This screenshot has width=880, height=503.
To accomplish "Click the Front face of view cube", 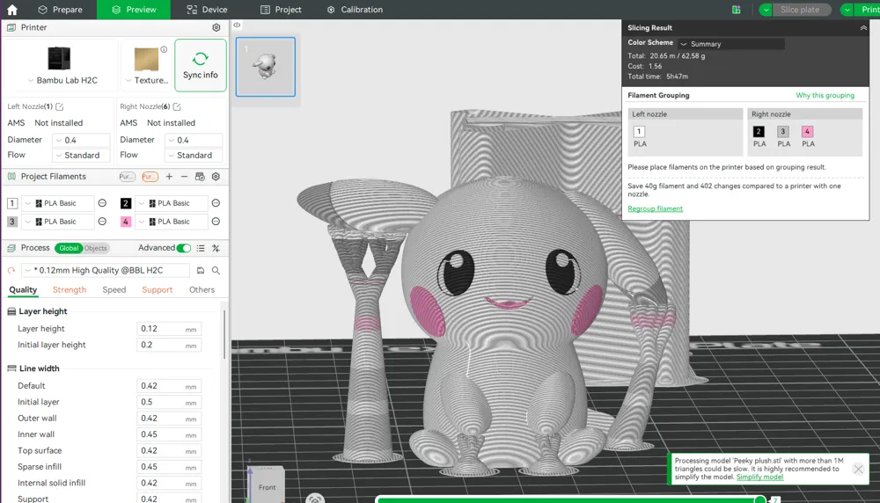I will pos(268,487).
